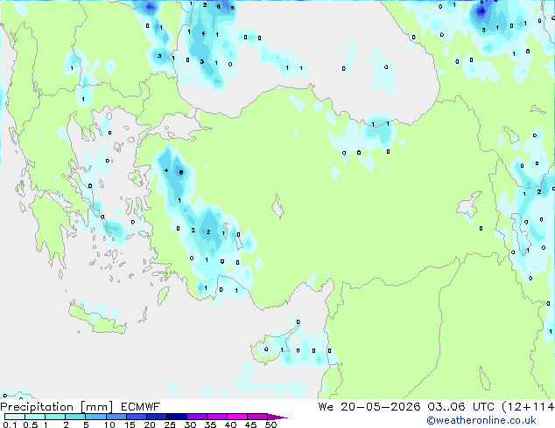The width and height of the screenshot is (555, 428).
Task: Click the '0.5' legend scale value
Action: (x=31, y=425)
